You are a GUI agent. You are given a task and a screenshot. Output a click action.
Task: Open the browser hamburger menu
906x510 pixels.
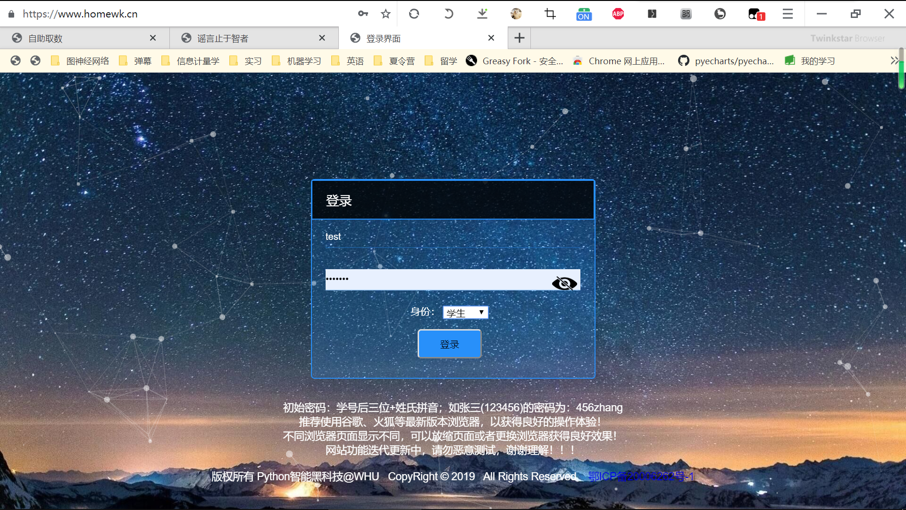coord(788,14)
